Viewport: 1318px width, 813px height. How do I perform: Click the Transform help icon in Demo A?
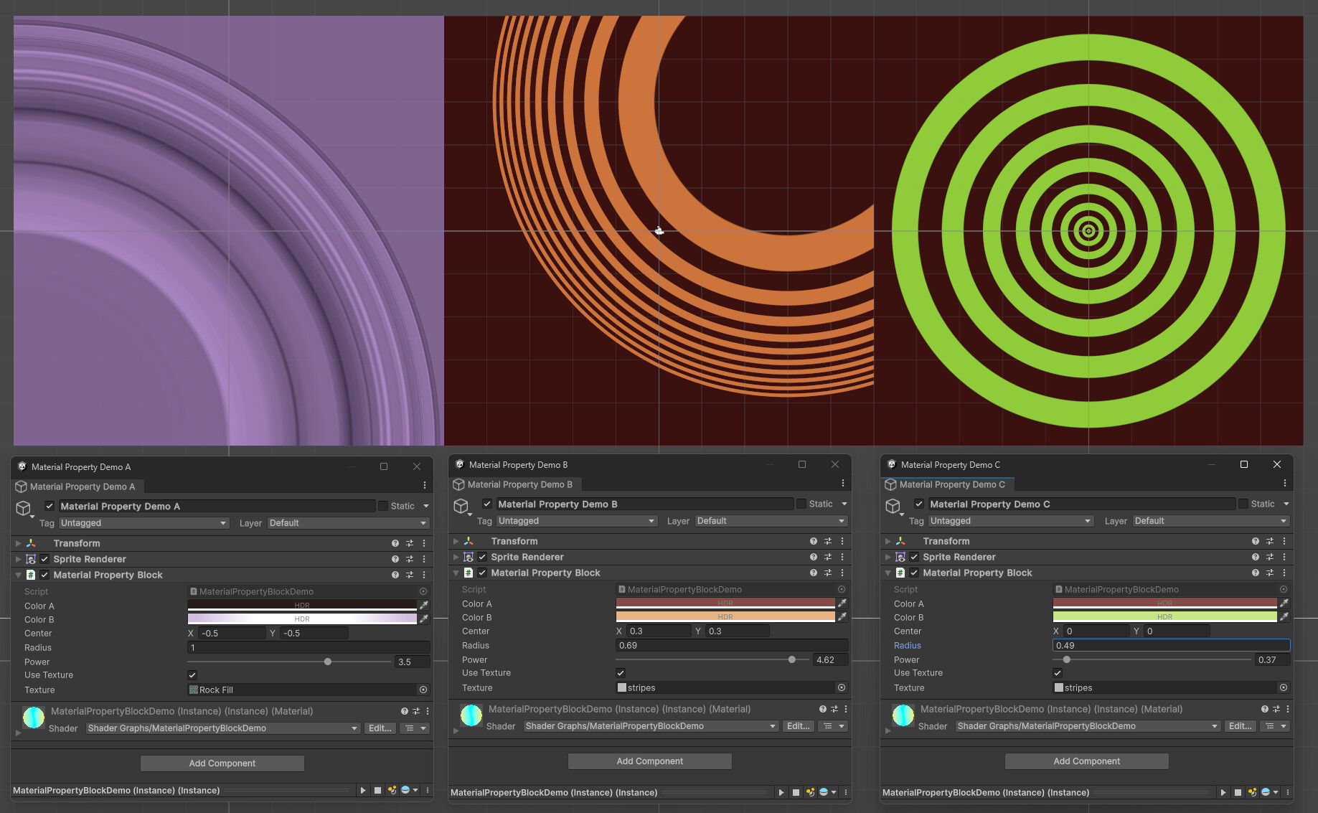394,543
